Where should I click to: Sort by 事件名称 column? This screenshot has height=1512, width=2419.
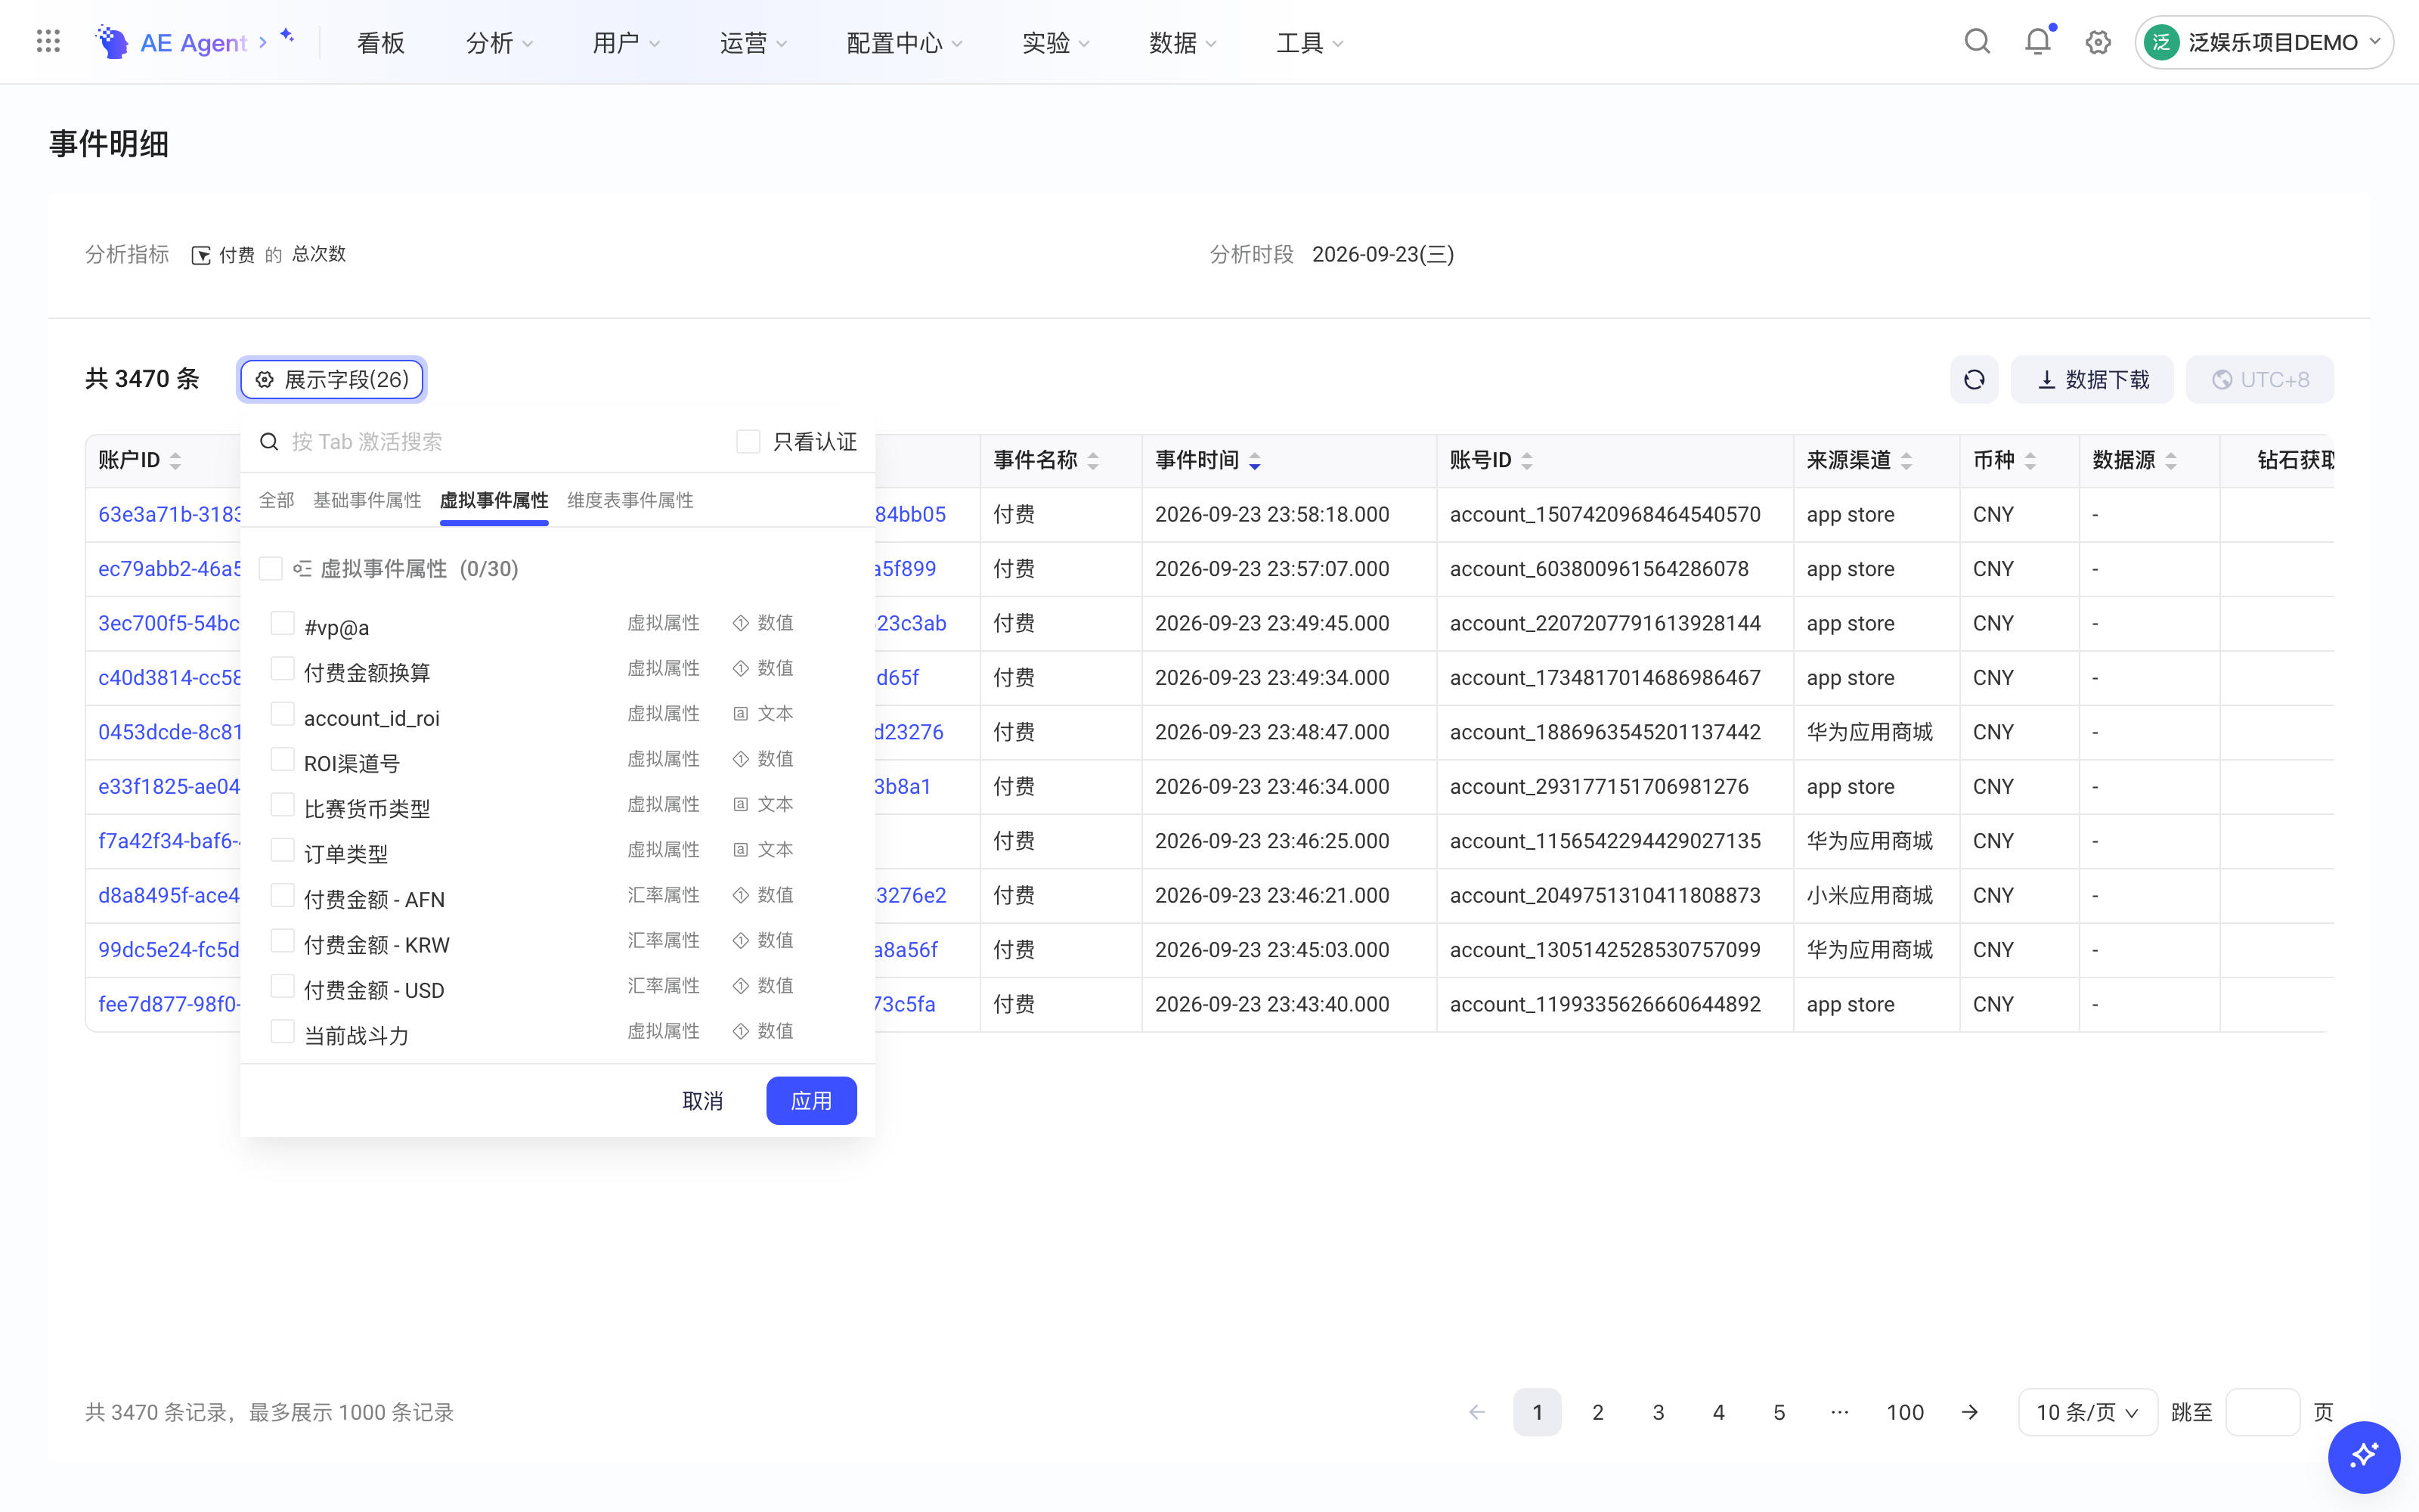[x=1094, y=461]
